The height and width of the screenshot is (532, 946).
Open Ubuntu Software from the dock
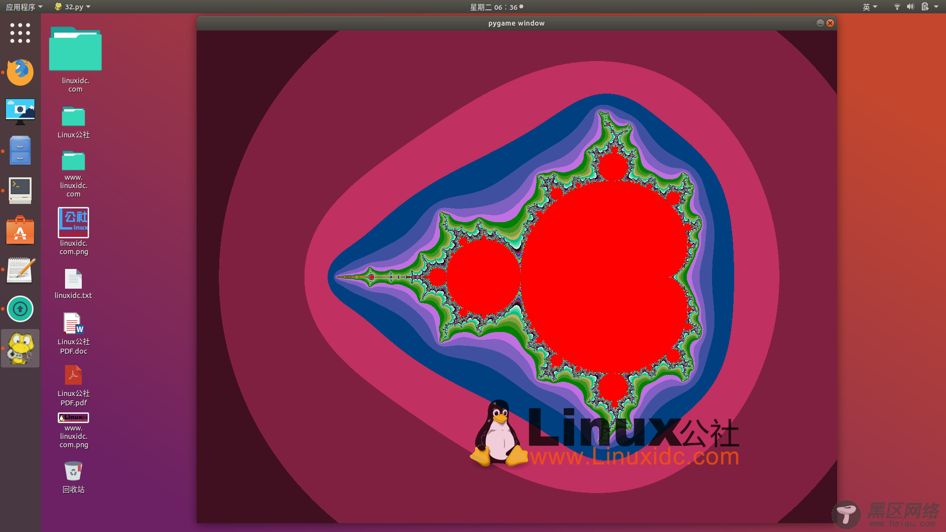(x=20, y=230)
